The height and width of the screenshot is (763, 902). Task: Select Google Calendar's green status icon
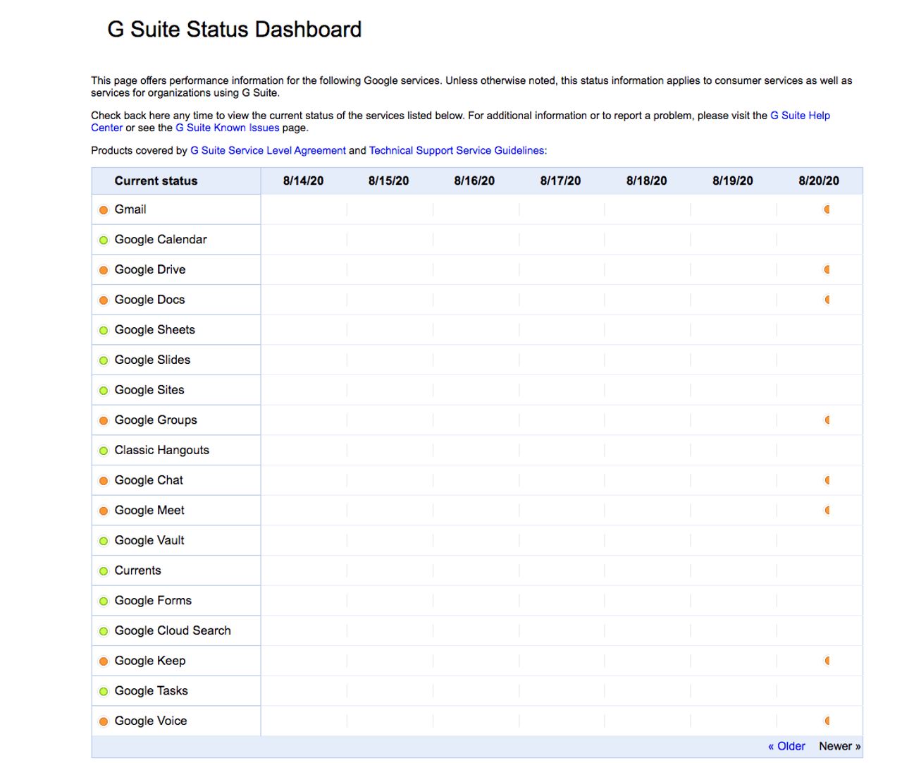[x=103, y=240]
